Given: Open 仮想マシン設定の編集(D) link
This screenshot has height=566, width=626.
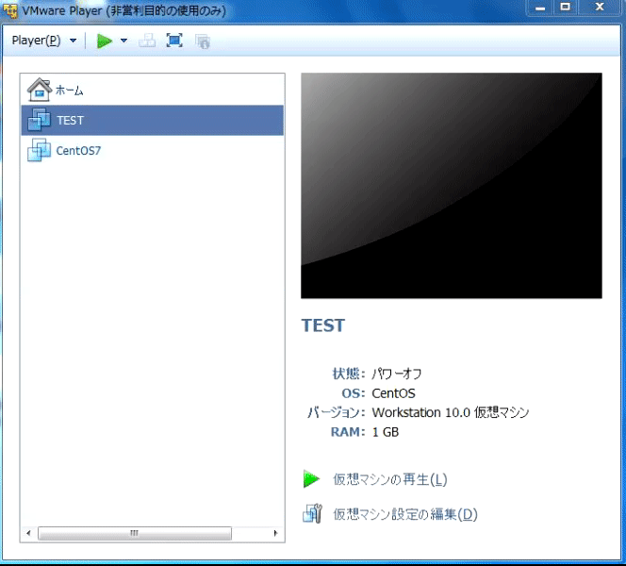Looking at the screenshot, I should (405, 514).
